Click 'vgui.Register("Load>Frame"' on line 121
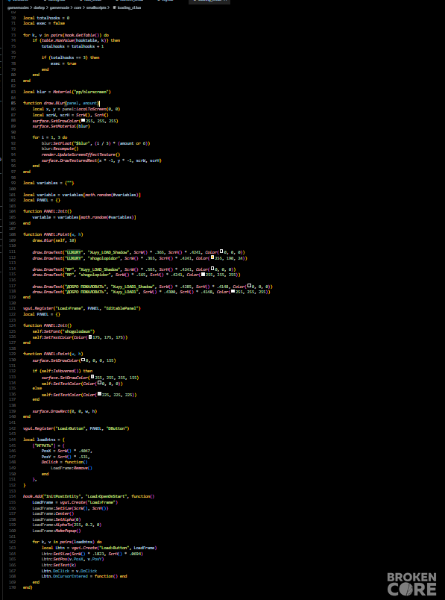The image size is (445, 600). coord(53,308)
